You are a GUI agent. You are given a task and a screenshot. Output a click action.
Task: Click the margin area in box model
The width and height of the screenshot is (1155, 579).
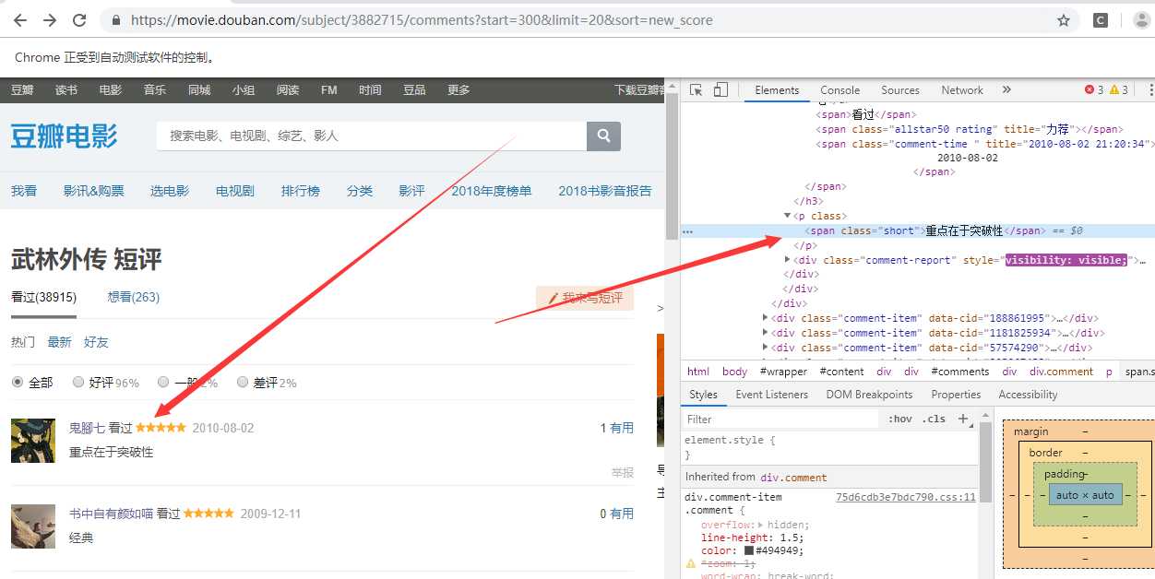pyautogui.click(x=1031, y=431)
